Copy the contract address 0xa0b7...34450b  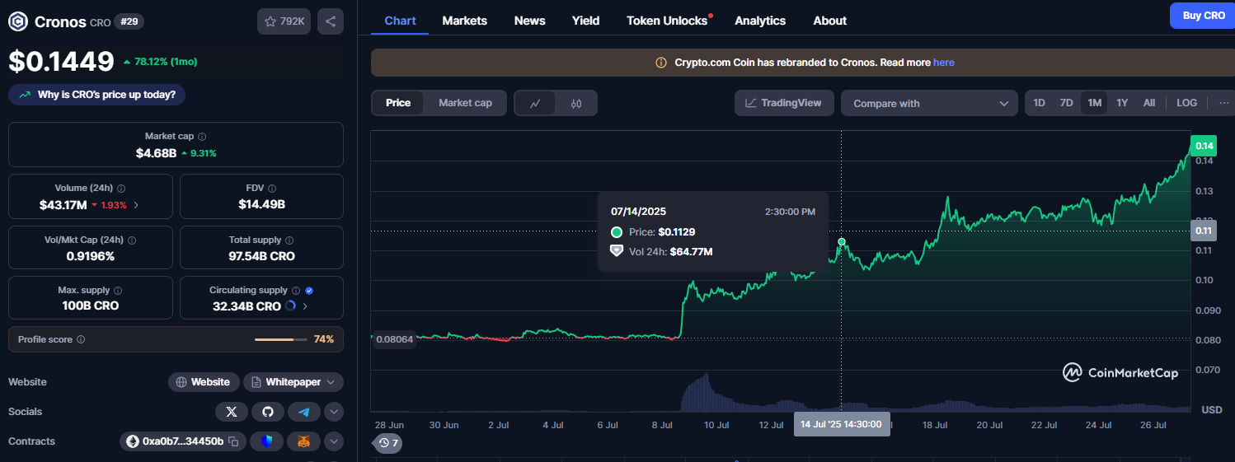click(x=233, y=441)
